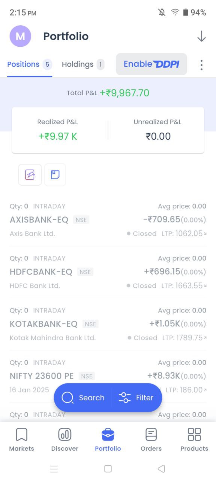Select the Positions tab
Screen dimensions: 216x482
pos(30,64)
